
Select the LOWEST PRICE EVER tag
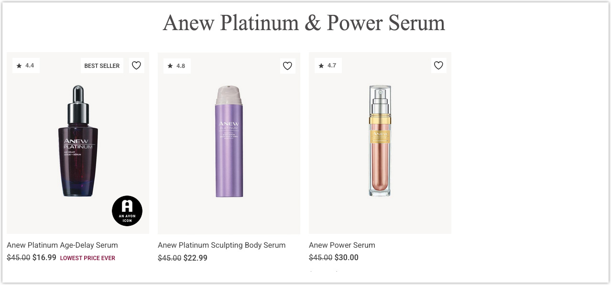tap(87, 258)
